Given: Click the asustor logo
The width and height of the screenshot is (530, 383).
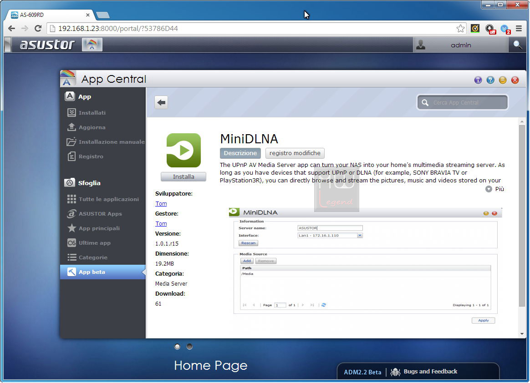Looking at the screenshot, I should (x=47, y=45).
